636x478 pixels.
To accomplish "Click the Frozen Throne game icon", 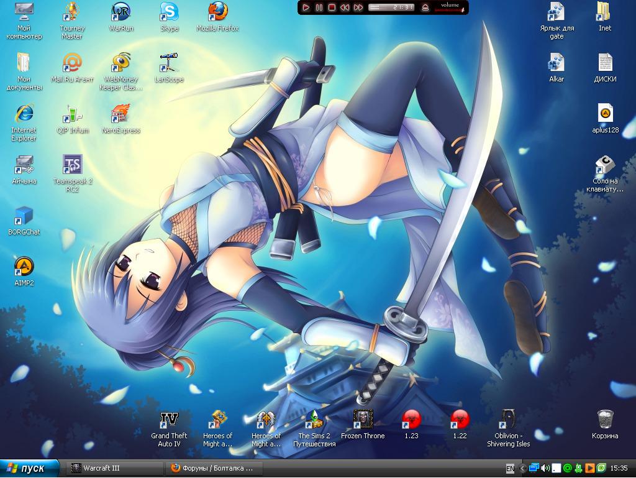I will [363, 420].
